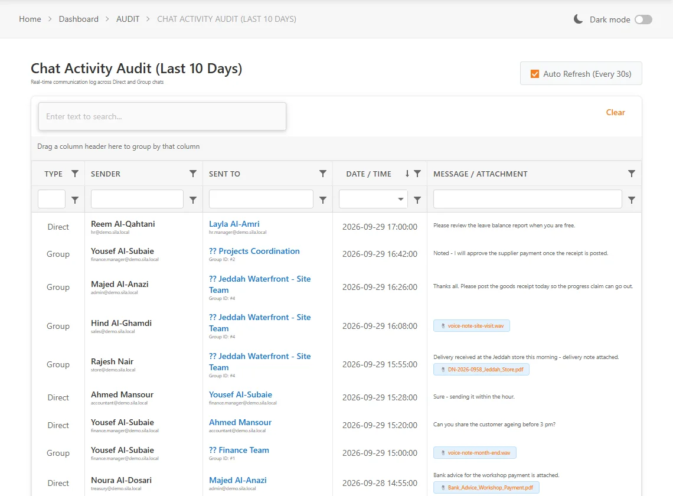Image resolution: width=673 pixels, height=496 pixels.
Task: Click 'Noted - I will approve the supplier payment' message
Action: point(521,253)
